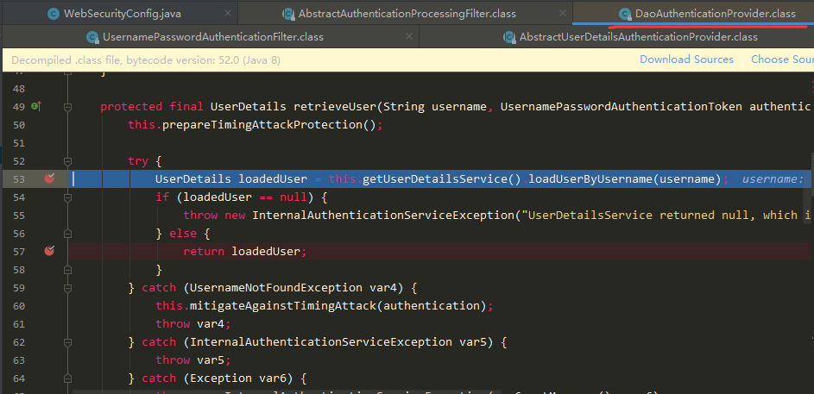Collapse the try block fold on line 52

(67, 161)
